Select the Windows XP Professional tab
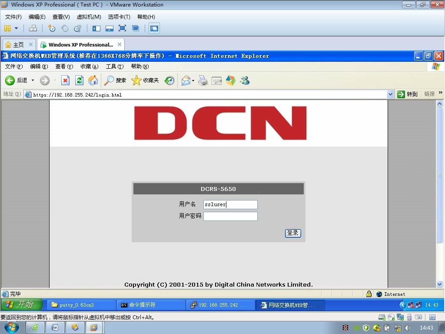 80,45
